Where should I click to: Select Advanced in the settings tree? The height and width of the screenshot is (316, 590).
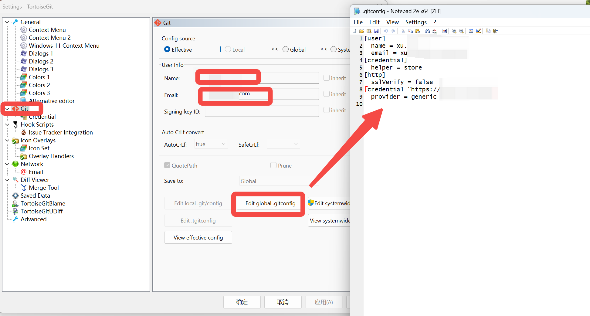click(33, 219)
